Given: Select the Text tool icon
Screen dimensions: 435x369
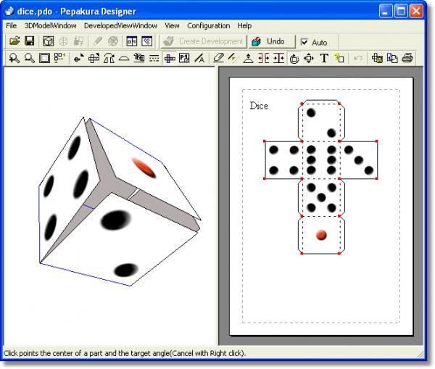Looking at the screenshot, I should tap(324, 59).
